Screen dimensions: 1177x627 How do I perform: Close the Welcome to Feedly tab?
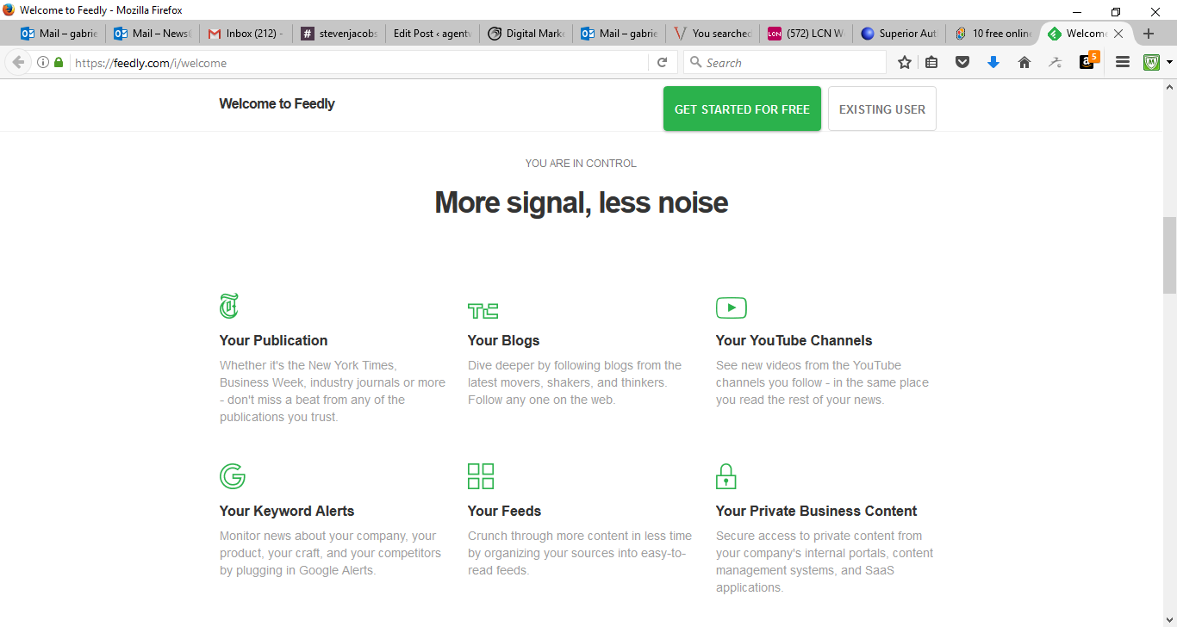point(1118,34)
